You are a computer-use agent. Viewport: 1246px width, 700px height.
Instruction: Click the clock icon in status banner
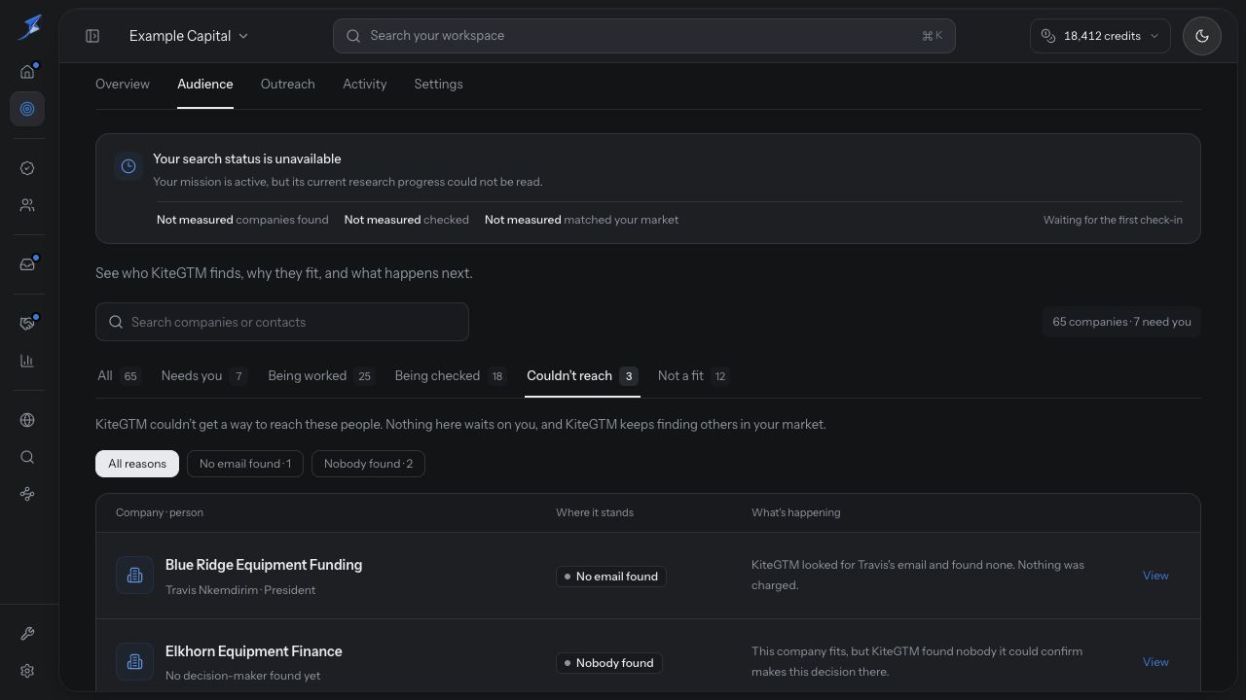pos(128,166)
